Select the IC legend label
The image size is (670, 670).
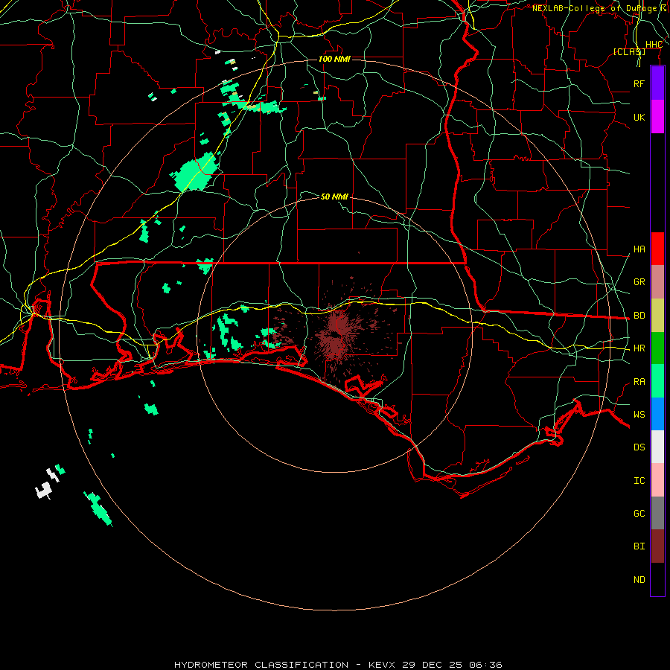pos(639,481)
